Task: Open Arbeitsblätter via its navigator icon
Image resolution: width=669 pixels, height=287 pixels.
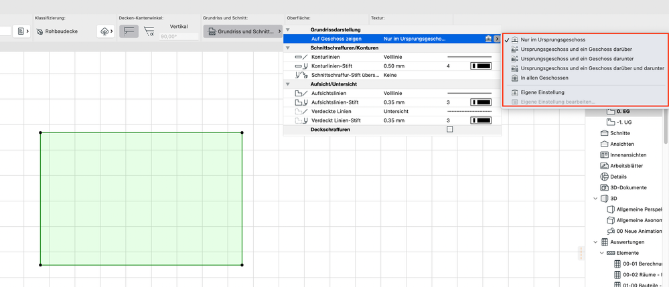Action: pos(603,165)
